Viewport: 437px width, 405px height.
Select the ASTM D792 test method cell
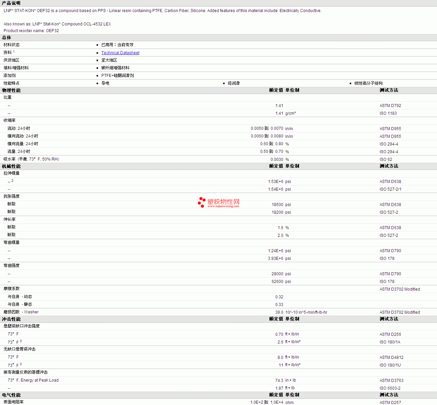tap(390, 106)
